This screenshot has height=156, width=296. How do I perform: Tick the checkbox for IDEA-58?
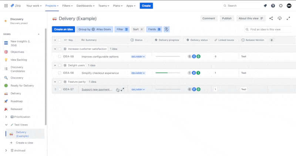[60, 57]
